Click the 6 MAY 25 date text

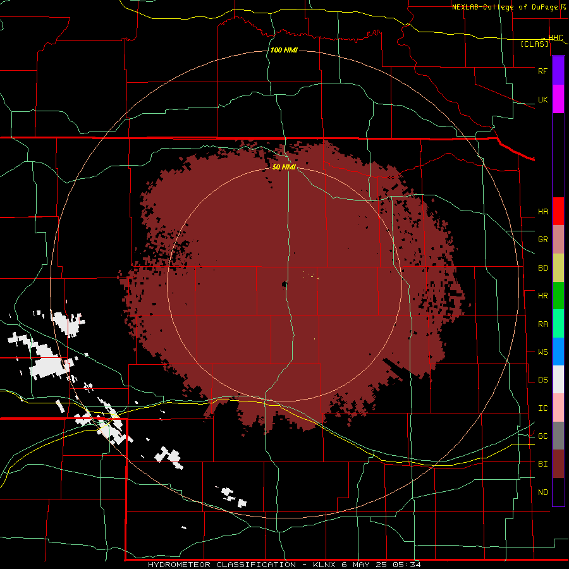pyautogui.click(x=364, y=565)
